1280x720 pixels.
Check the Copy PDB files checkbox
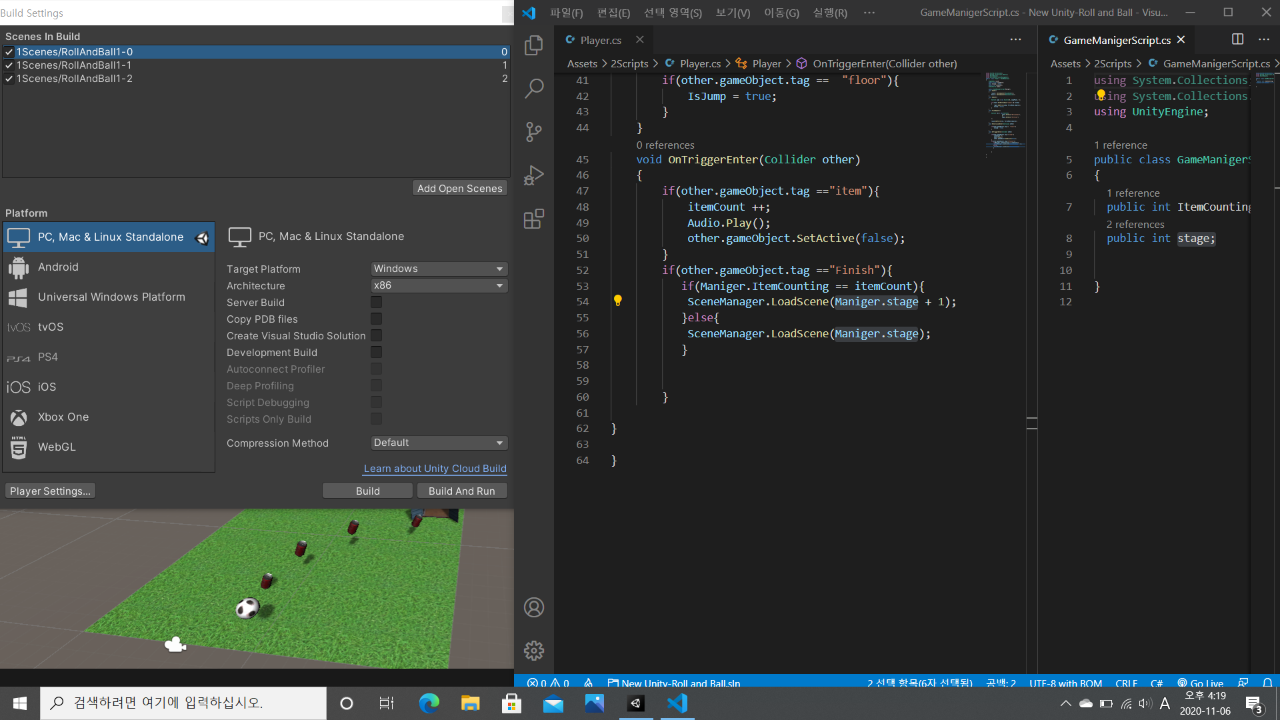[377, 319]
